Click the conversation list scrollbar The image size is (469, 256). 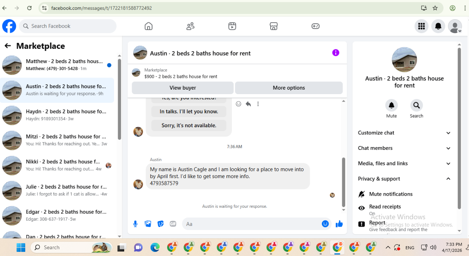click(x=119, y=100)
